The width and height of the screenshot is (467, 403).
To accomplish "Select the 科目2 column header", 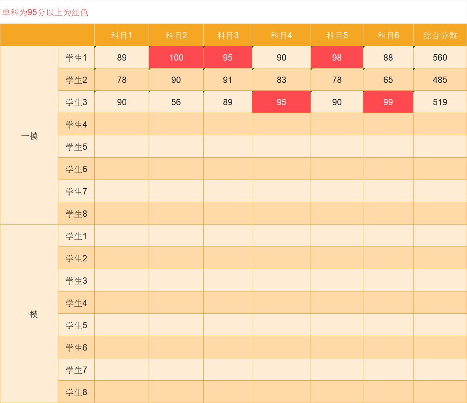I will click(176, 35).
